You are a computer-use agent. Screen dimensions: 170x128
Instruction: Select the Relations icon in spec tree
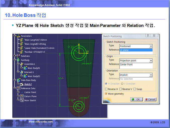pos(18,56)
